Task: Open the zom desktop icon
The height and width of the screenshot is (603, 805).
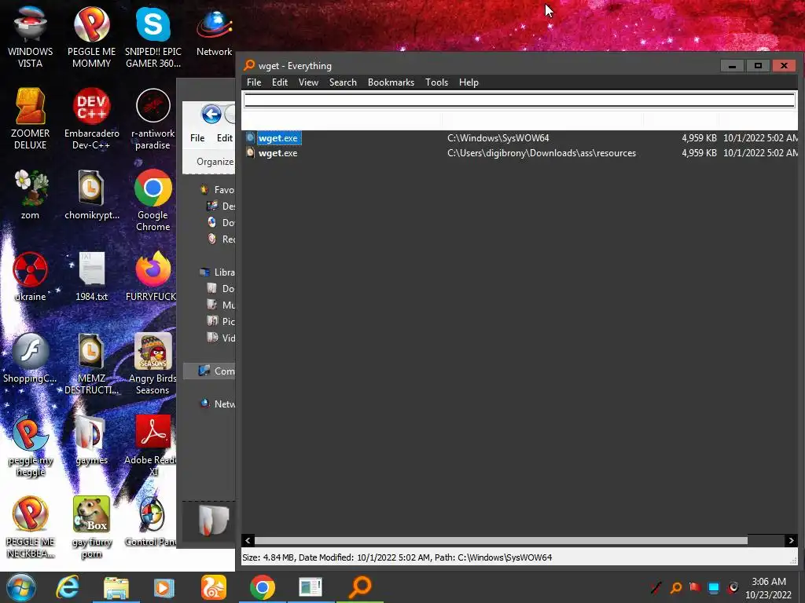Action: [x=31, y=195]
